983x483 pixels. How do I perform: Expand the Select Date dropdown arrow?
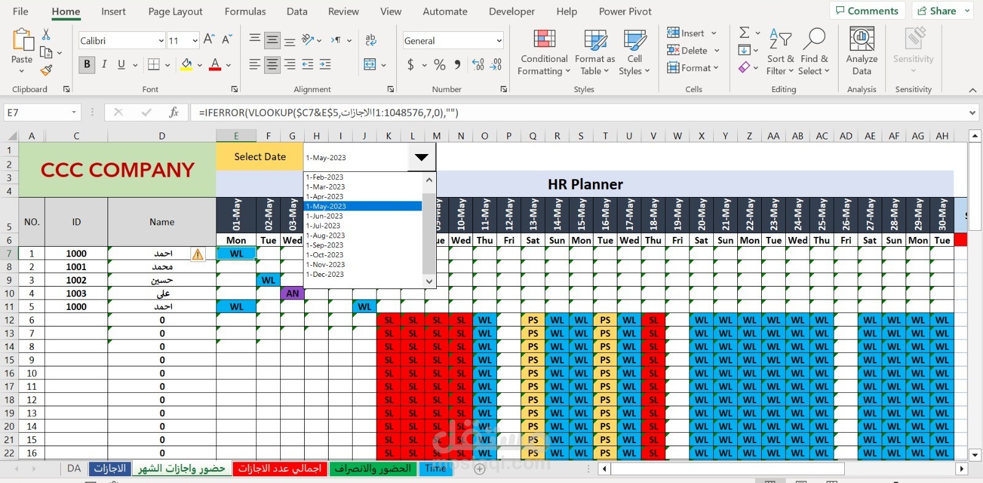(421, 157)
